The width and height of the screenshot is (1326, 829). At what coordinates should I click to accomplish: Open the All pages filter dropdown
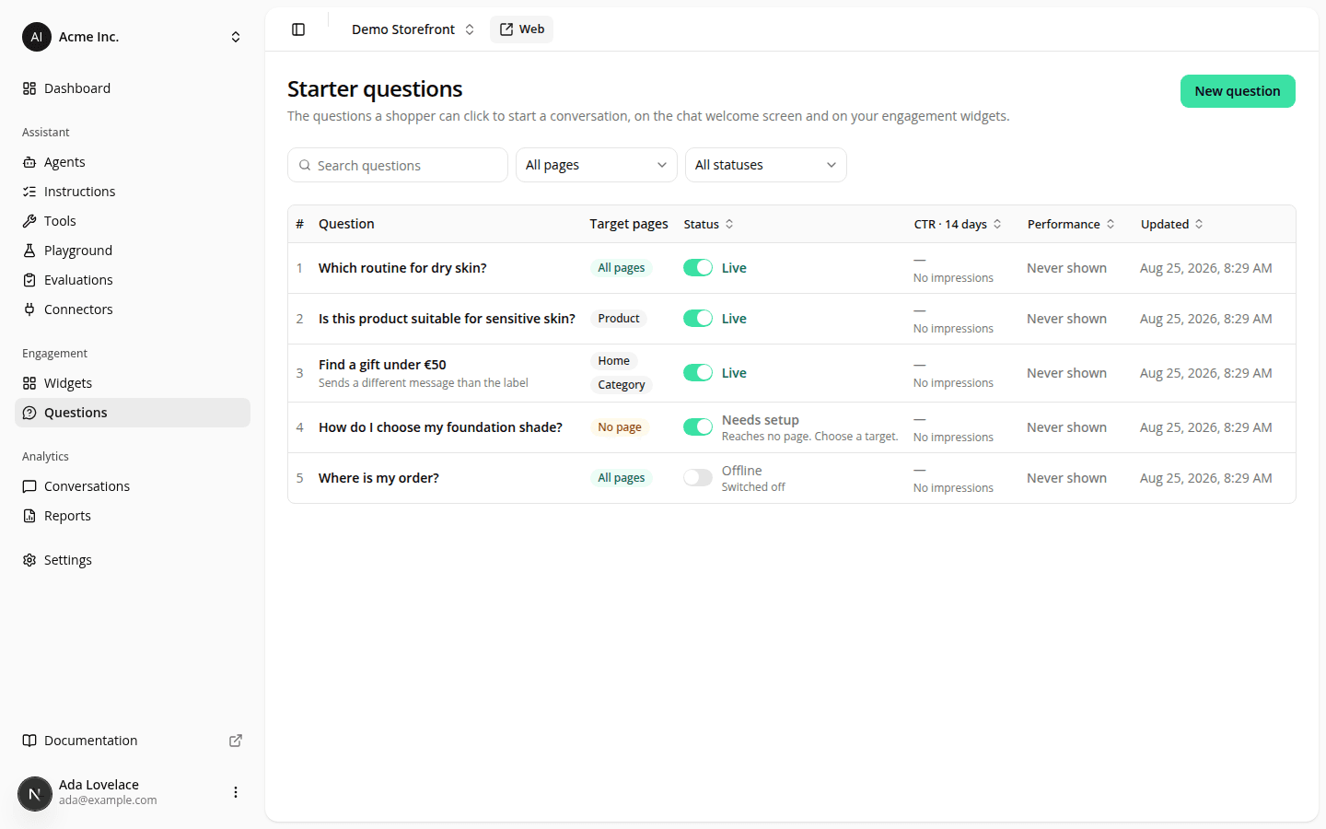coord(597,165)
